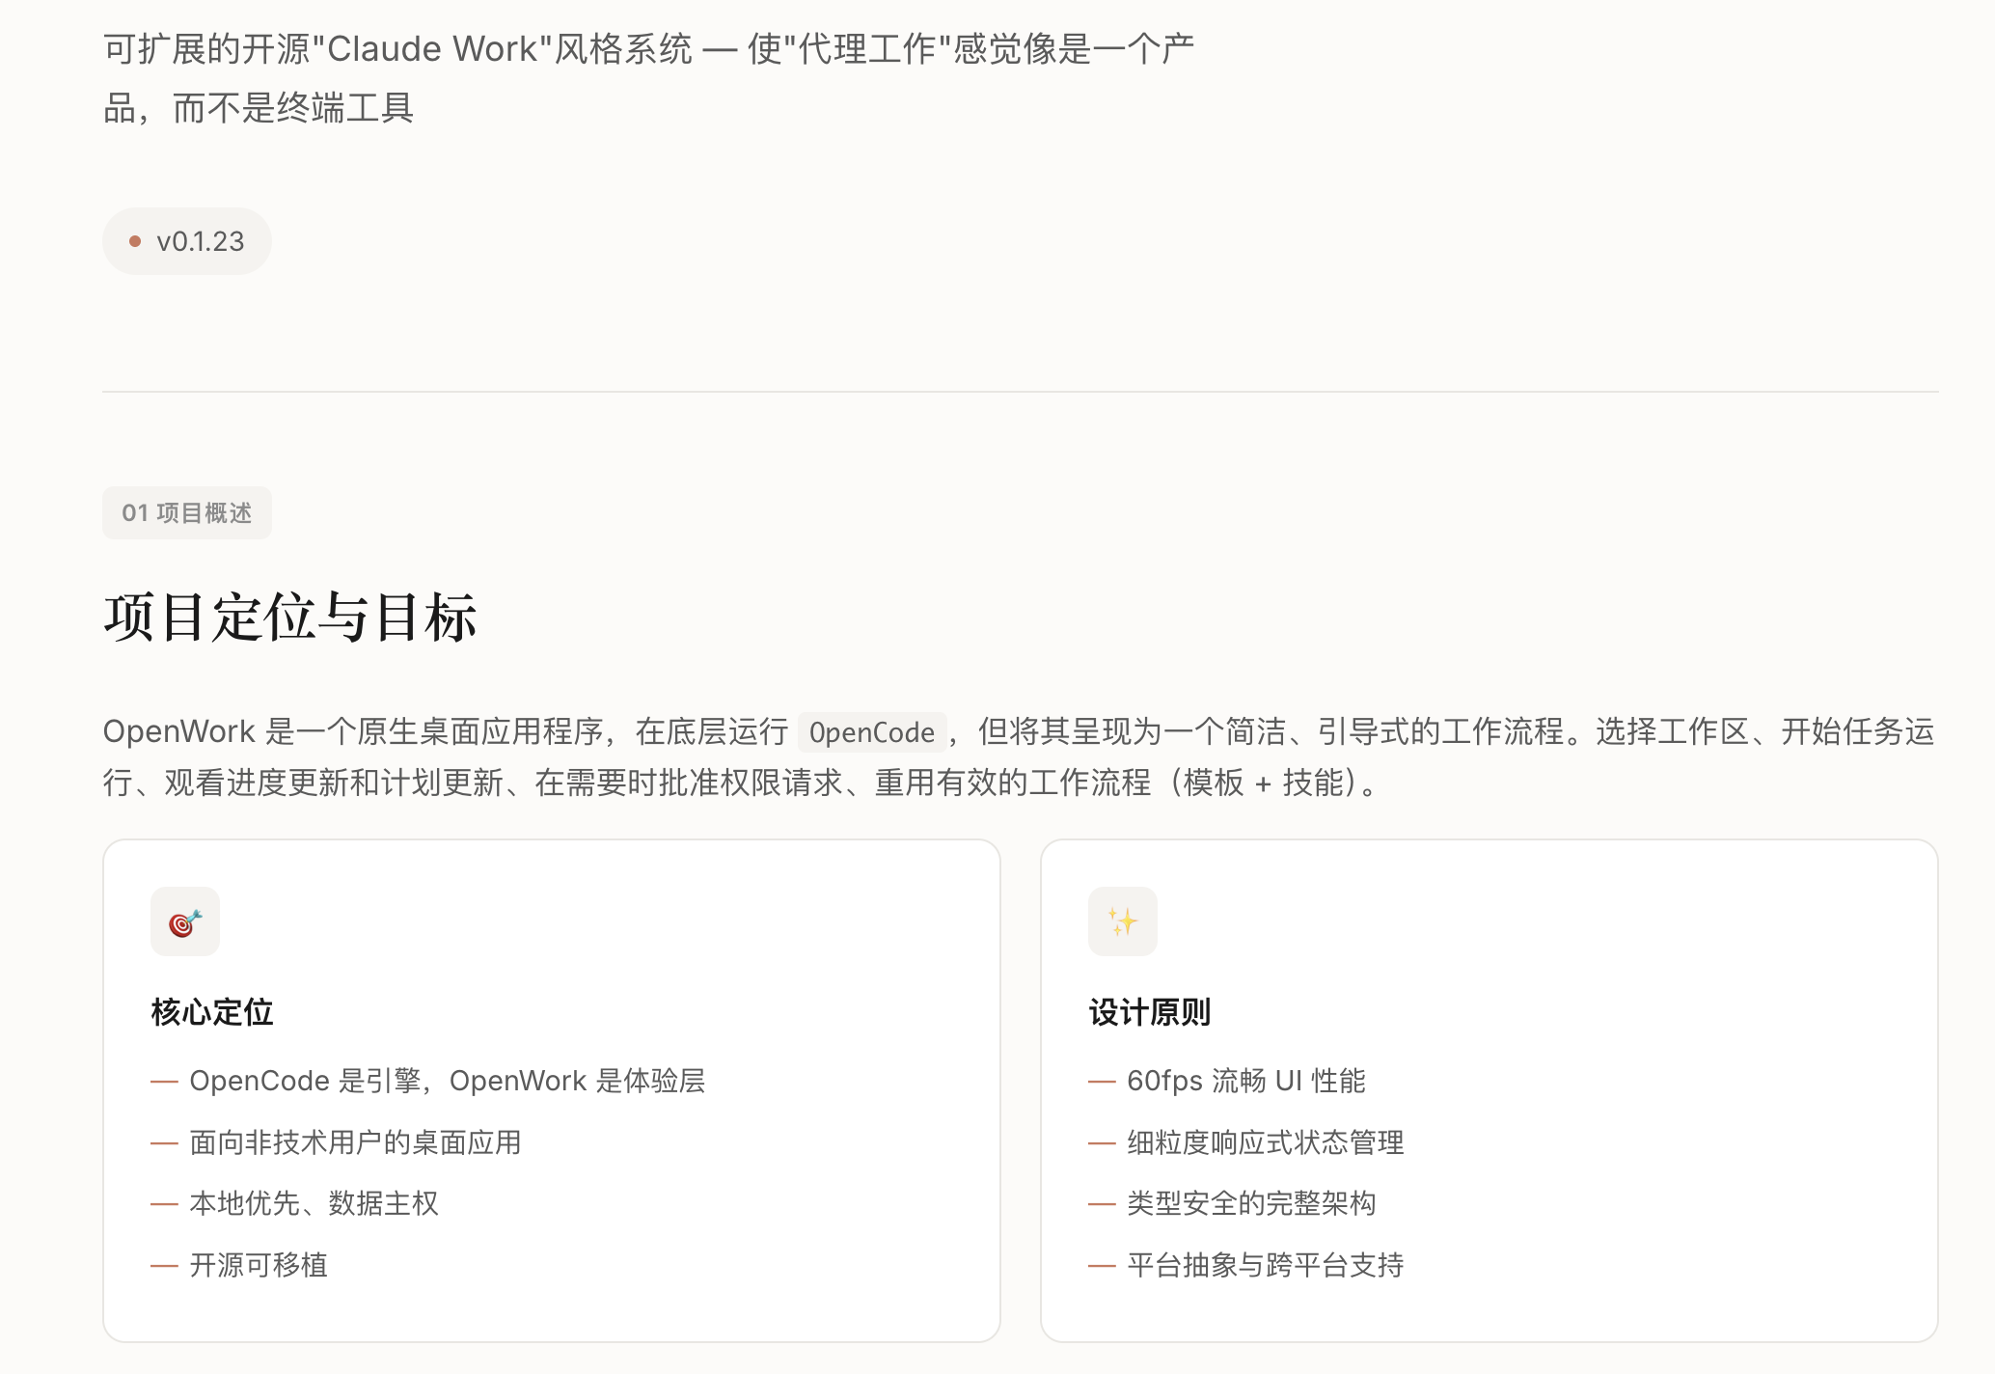The image size is (1995, 1374).
Task: Click list item OpenCode 是引擎，OpenWork 是体验层
Action: click(447, 1081)
